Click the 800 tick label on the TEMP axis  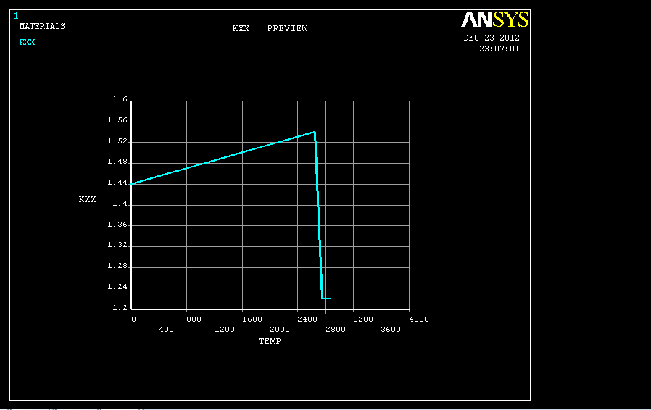click(x=194, y=319)
